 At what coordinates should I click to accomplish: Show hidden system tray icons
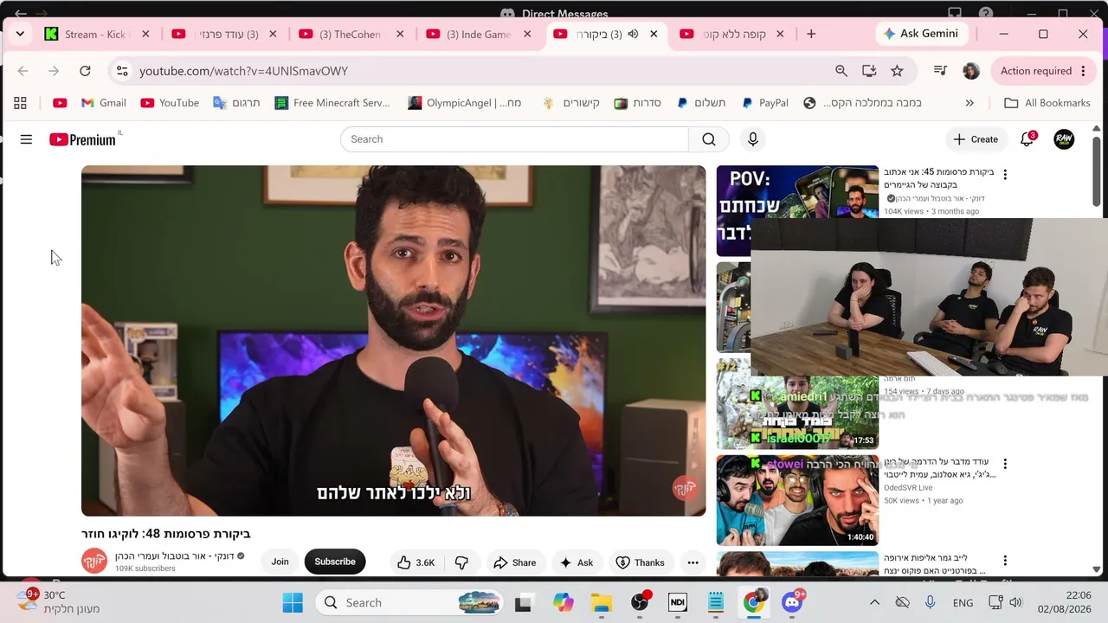click(874, 602)
